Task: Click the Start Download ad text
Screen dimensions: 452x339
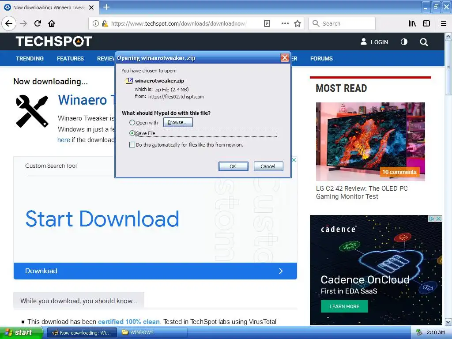Action: [102, 219]
